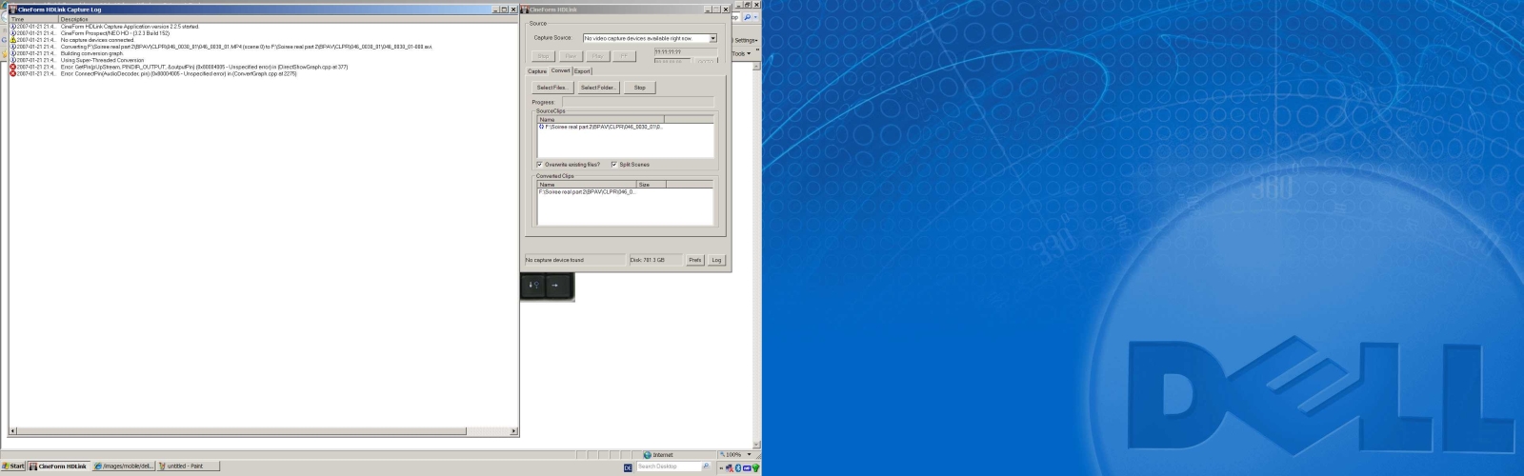This screenshot has height=476, width=1524.
Task: Switch to the Convert tab
Action: pyautogui.click(x=560, y=70)
